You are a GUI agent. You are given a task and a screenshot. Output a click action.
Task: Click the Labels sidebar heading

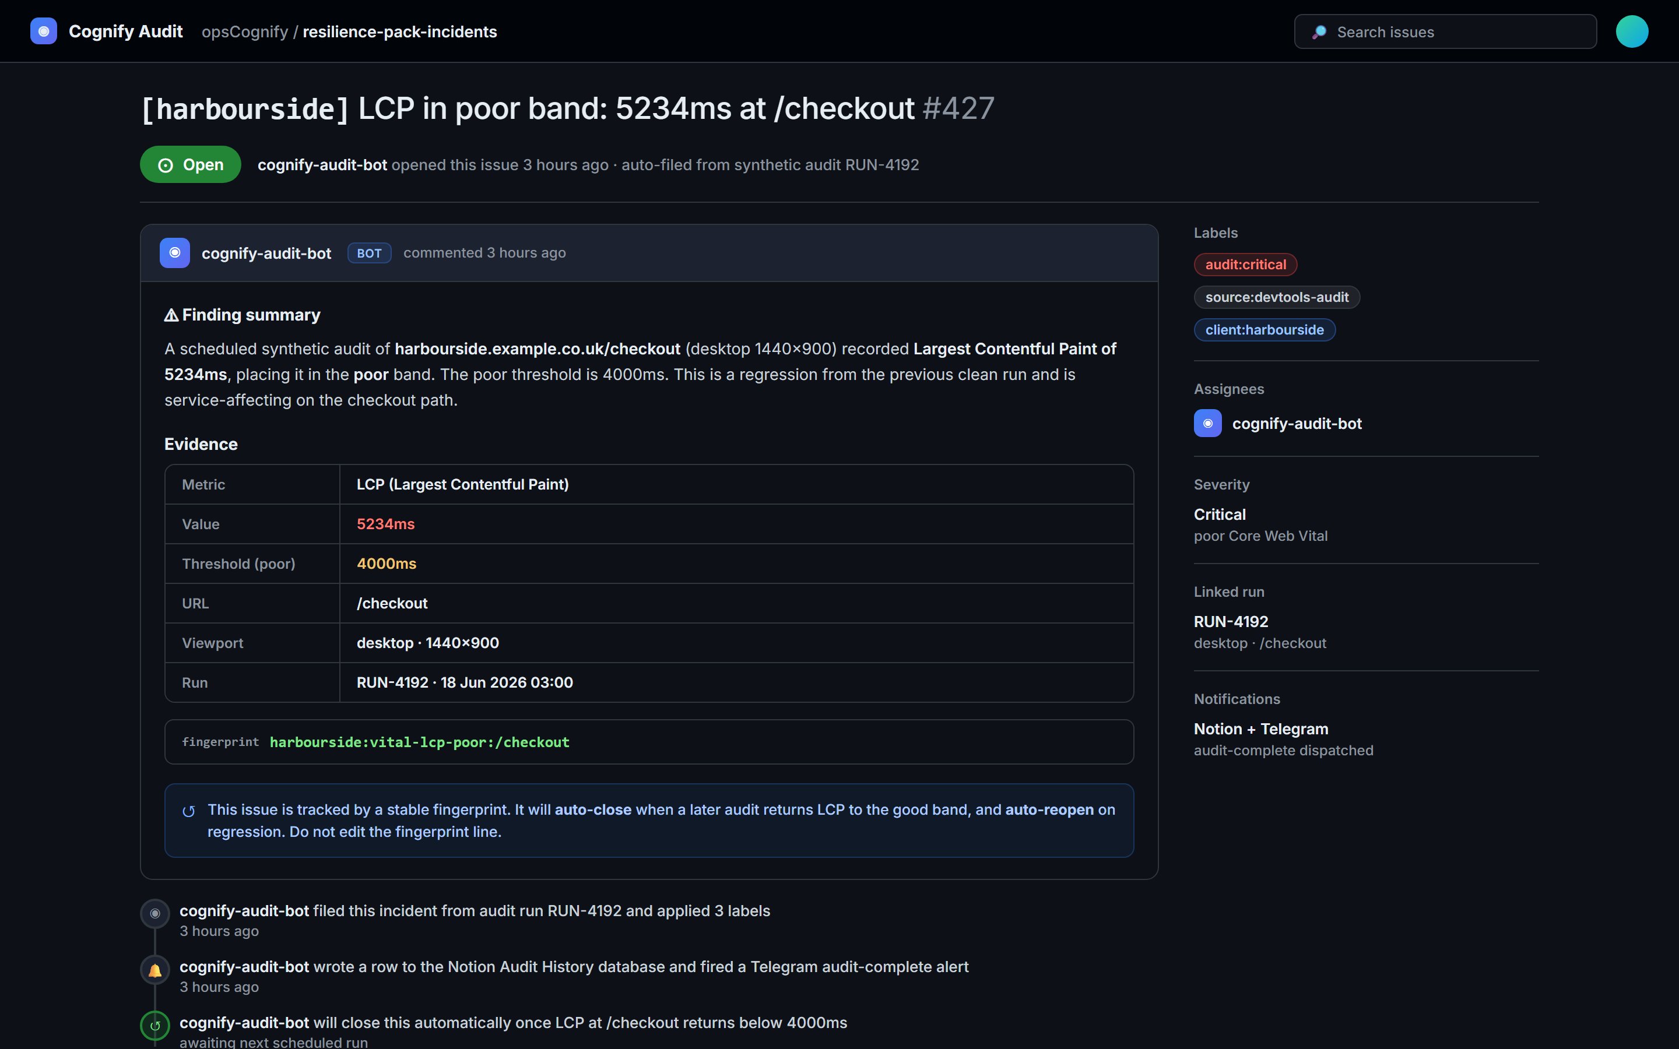click(x=1216, y=233)
